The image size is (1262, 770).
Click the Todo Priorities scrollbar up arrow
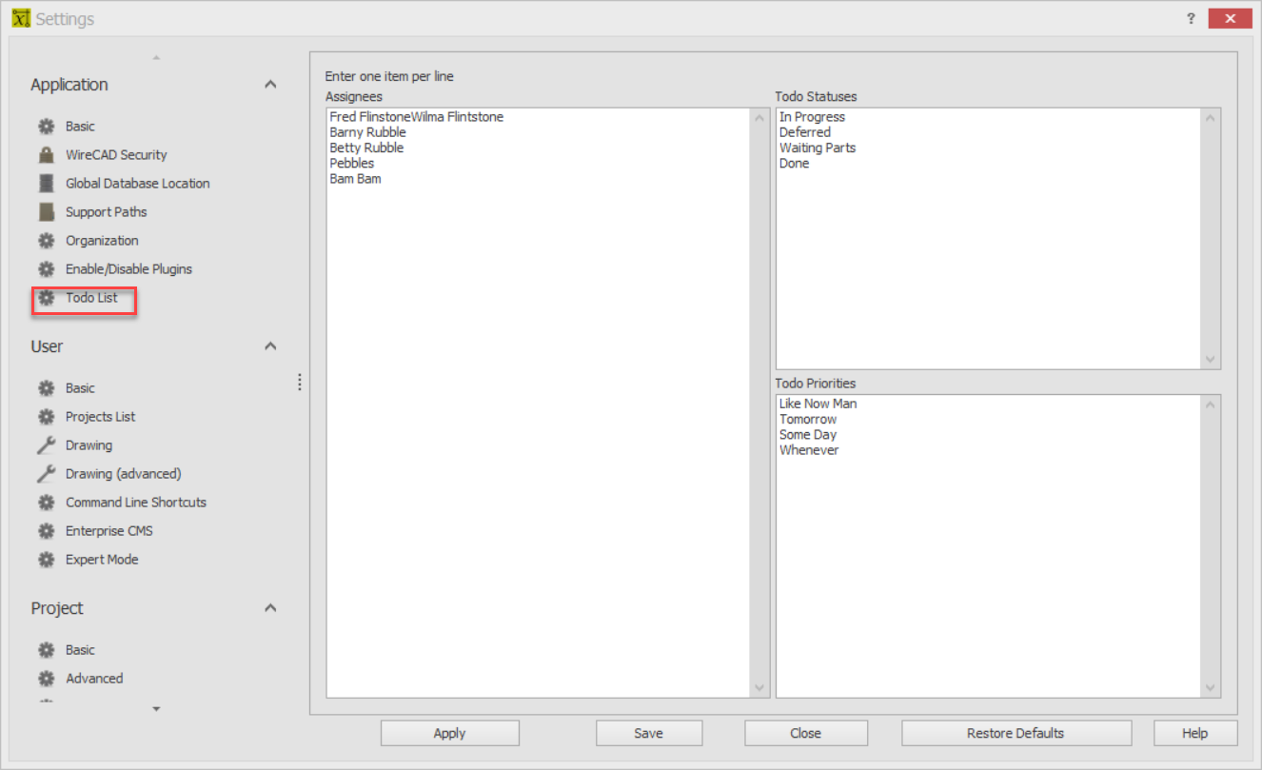(1211, 405)
